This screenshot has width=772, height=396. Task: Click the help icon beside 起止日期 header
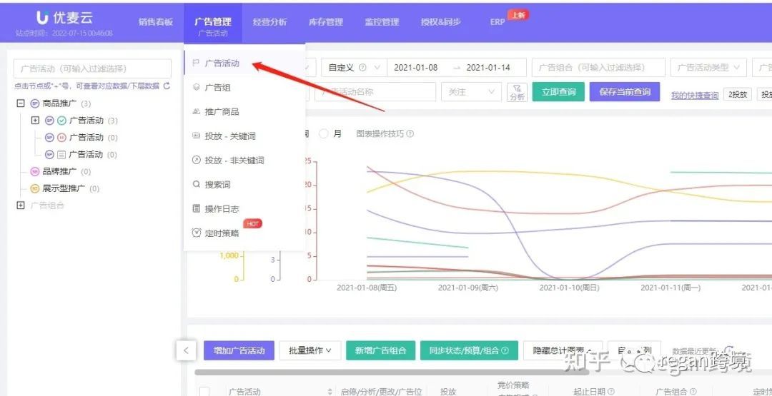(611, 392)
